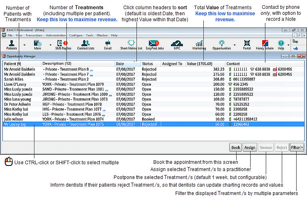307x201 pixels.
Task: Open Short Notice List icon
Action: [131, 45]
